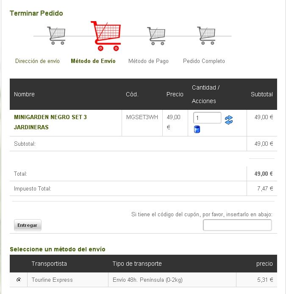The width and height of the screenshot is (286, 294).
Task: Click the Método de Pago cart icon
Action: coord(156,36)
